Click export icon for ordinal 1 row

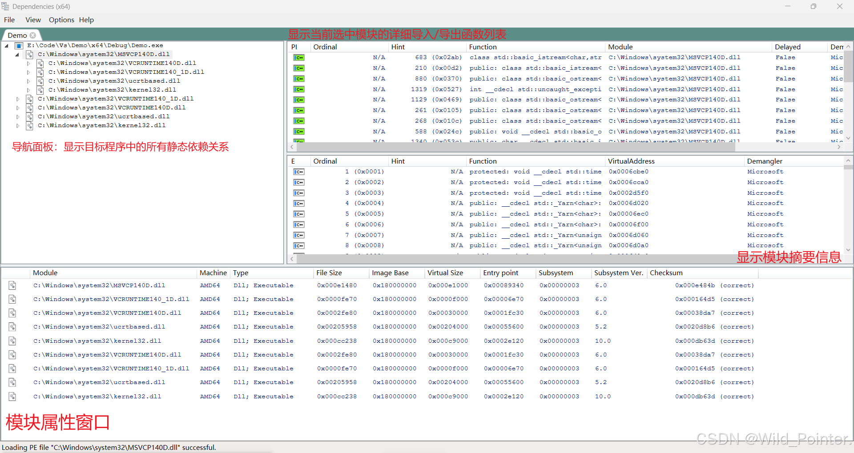pyautogui.click(x=299, y=172)
